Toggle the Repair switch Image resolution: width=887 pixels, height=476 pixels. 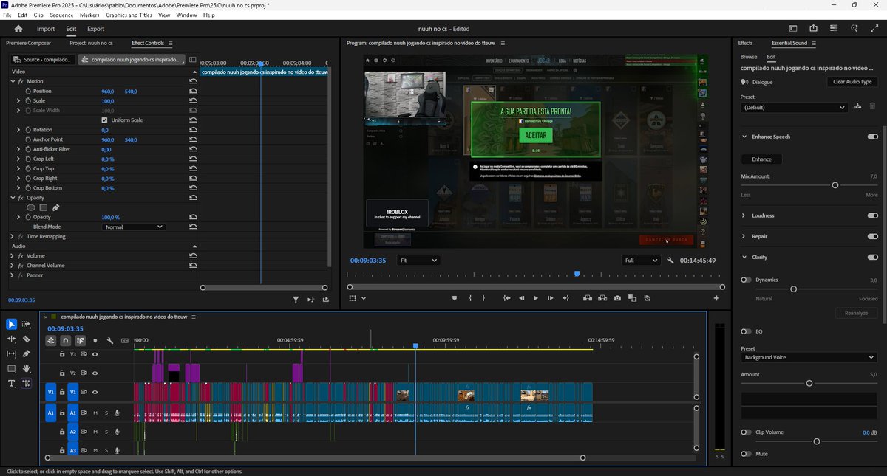click(873, 236)
